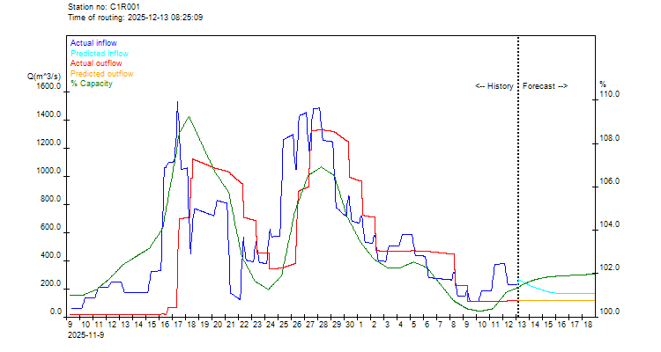Click the % Capacity legend label
This screenshot has width=661, height=352.
pyautogui.click(x=91, y=84)
